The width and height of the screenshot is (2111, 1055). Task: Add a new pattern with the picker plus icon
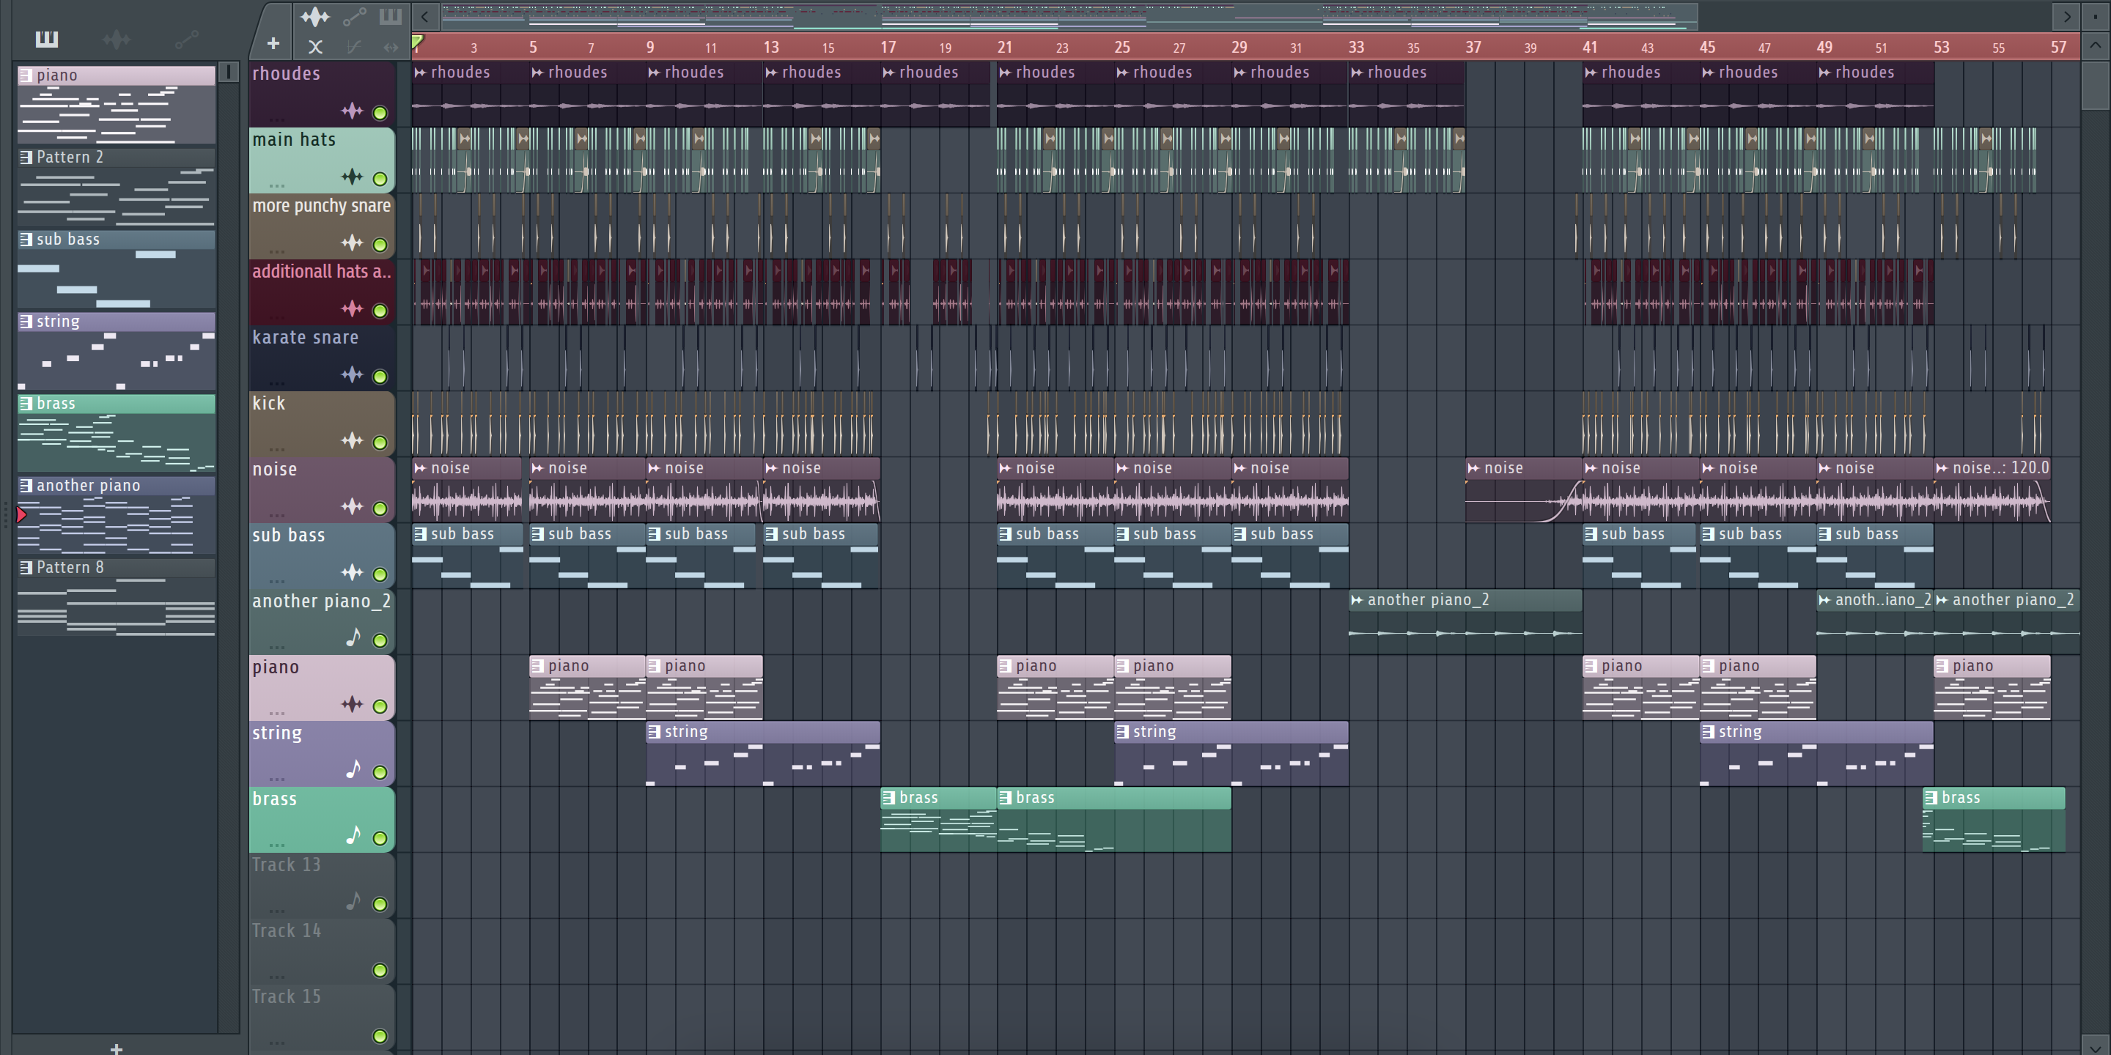click(117, 1048)
